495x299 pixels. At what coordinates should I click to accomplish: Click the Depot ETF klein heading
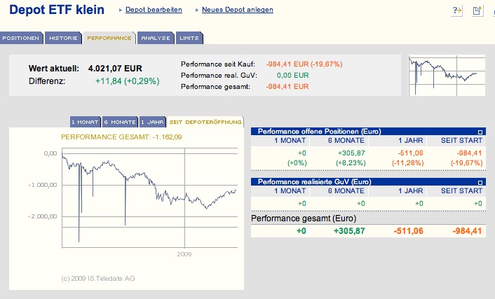click(x=57, y=11)
